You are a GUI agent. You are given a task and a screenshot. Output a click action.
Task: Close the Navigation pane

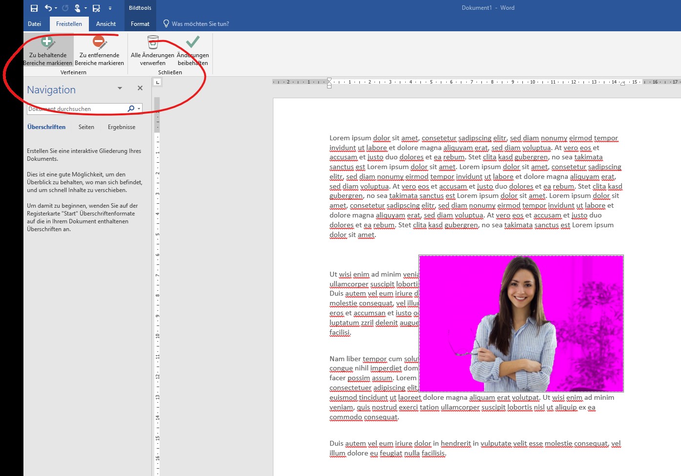point(140,88)
